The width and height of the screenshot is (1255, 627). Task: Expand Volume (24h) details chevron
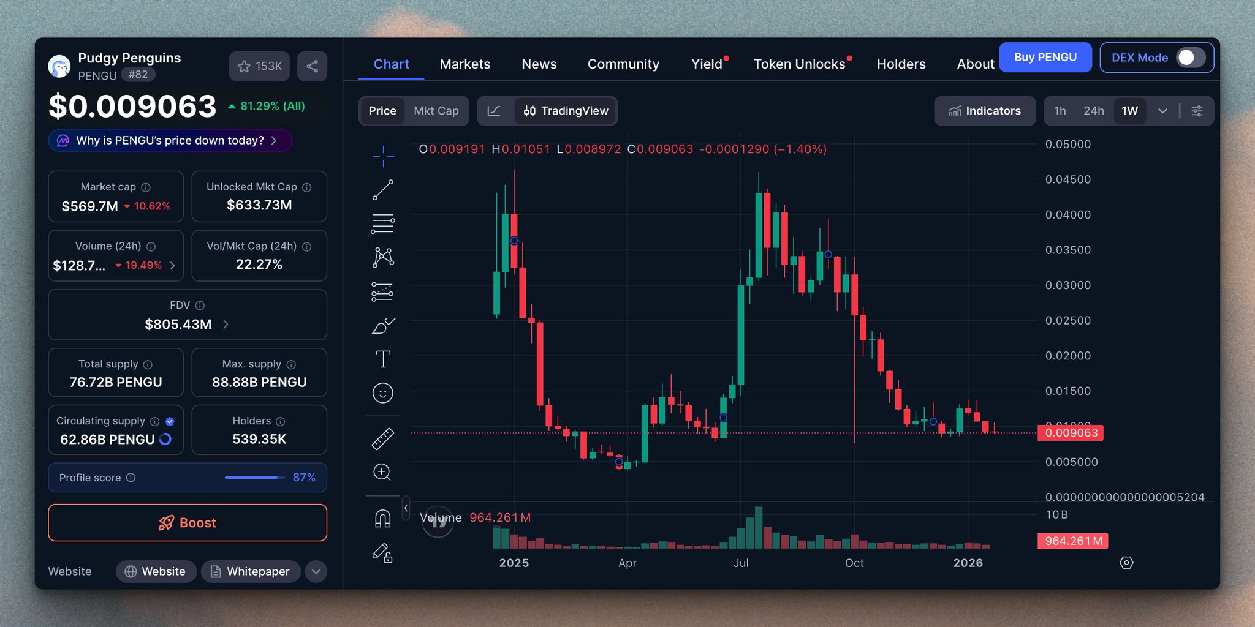coord(173,265)
